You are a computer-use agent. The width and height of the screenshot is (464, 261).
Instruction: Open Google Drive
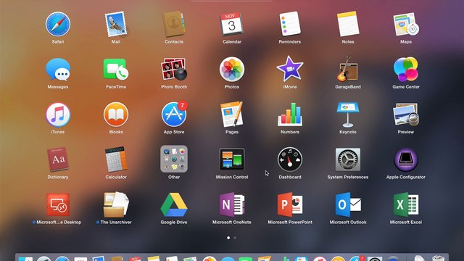pyautogui.click(x=174, y=204)
